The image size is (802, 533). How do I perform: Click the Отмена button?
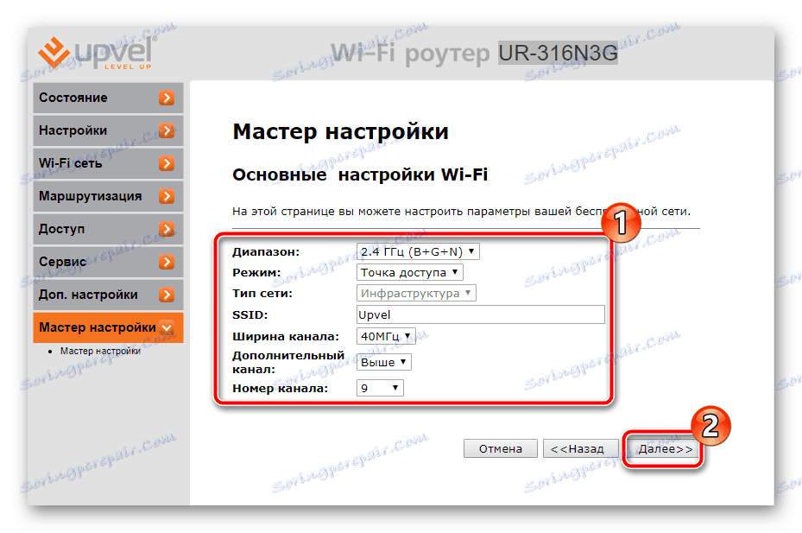(500, 449)
